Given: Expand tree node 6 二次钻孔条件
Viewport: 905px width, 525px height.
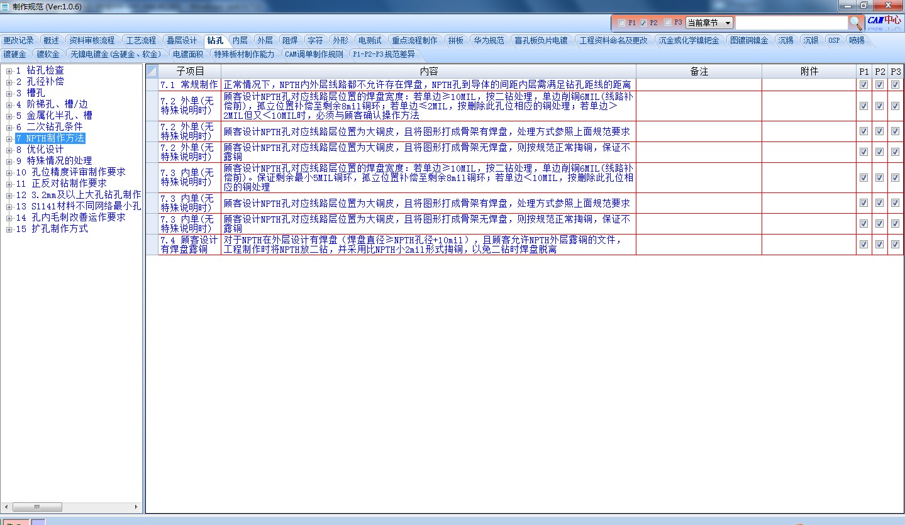Looking at the screenshot, I should (9, 127).
